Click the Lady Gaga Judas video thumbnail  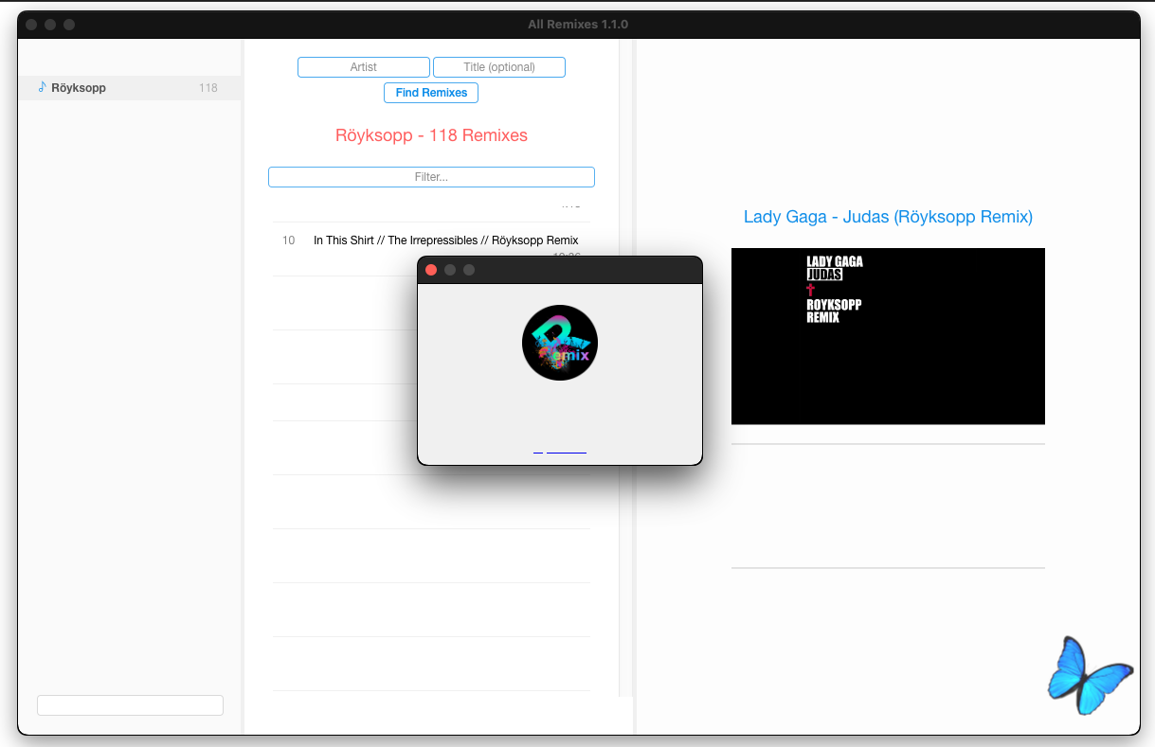(888, 336)
